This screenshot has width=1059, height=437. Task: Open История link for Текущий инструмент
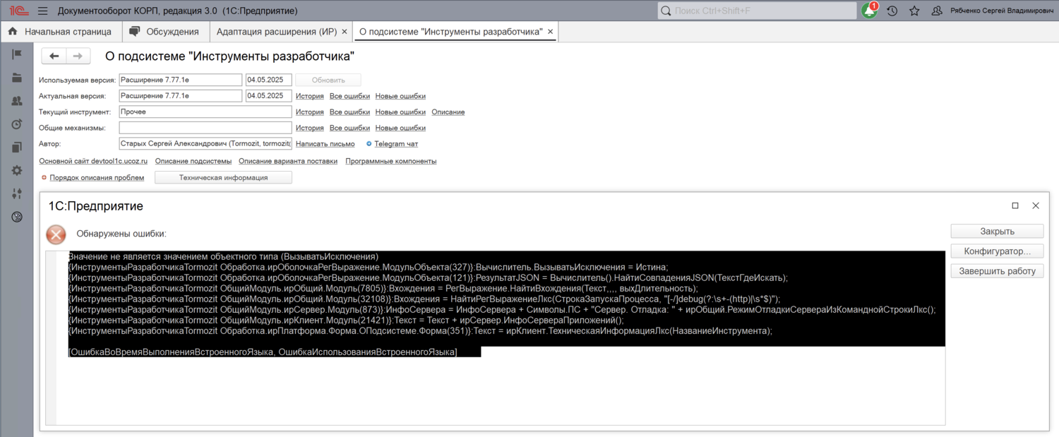(310, 112)
